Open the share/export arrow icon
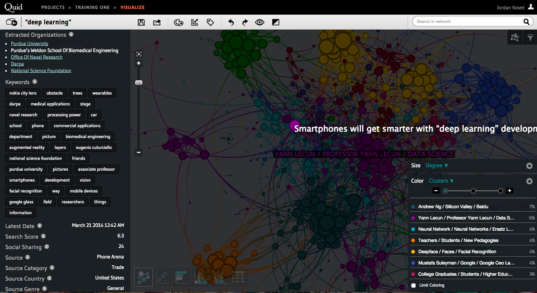 point(157,23)
